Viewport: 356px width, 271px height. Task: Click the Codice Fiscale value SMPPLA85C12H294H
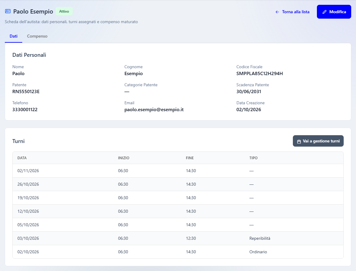coord(259,74)
